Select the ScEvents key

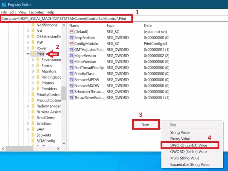[44, 135]
